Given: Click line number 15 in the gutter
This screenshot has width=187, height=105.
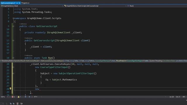Looking at the screenshot, I should point(8,47).
